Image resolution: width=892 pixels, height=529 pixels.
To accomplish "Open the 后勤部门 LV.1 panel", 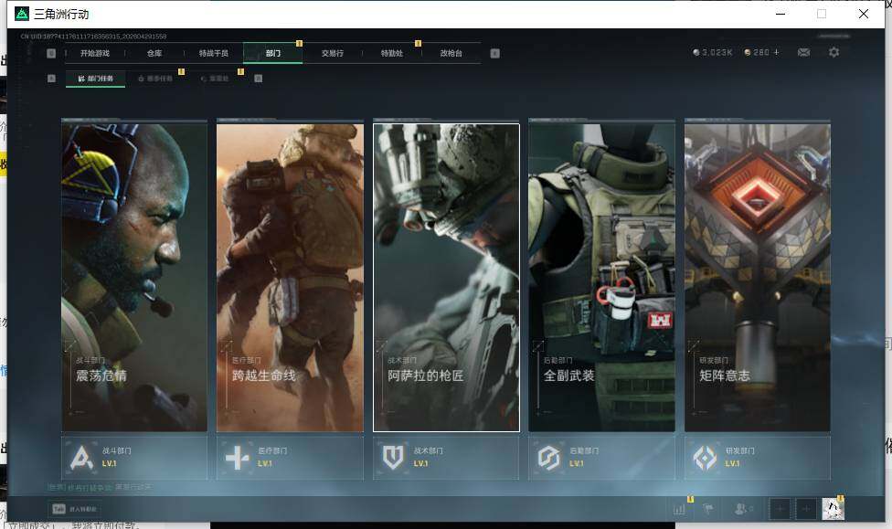I will [x=602, y=458].
